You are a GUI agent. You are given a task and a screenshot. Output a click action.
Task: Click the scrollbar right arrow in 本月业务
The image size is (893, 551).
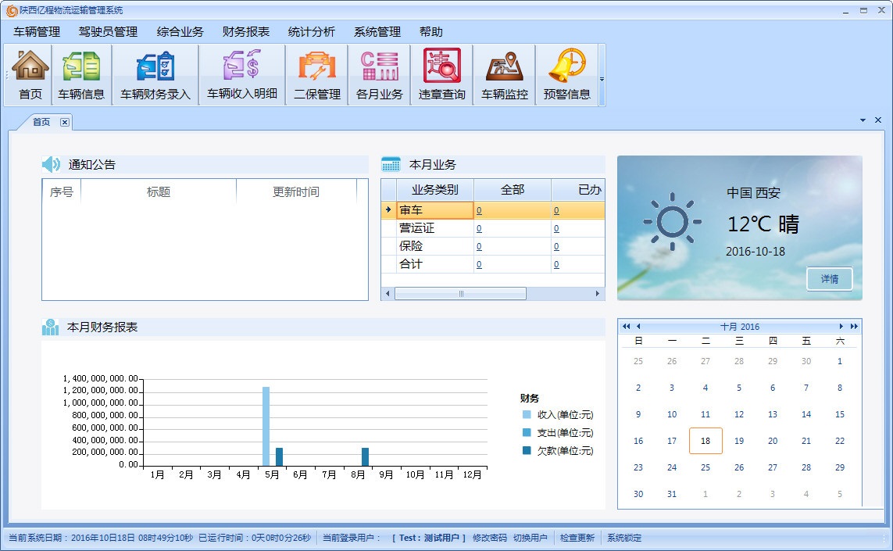click(598, 293)
